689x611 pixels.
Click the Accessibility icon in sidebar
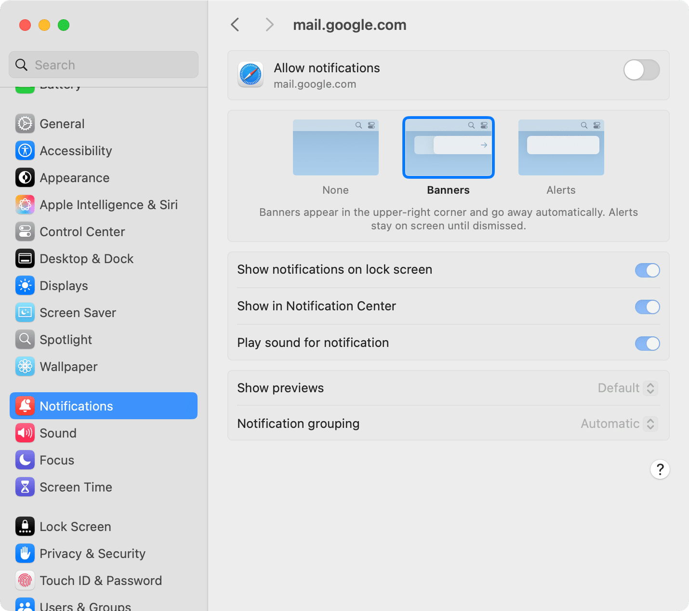tap(25, 151)
